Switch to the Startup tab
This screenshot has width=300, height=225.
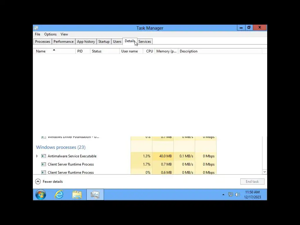point(104,42)
